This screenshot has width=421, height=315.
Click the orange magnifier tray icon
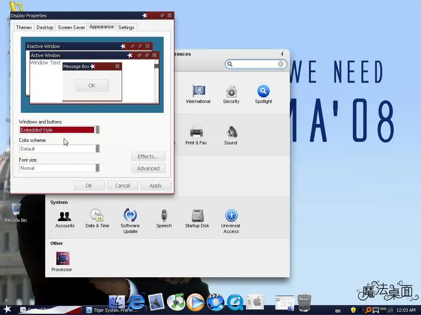tap(369, 310)
